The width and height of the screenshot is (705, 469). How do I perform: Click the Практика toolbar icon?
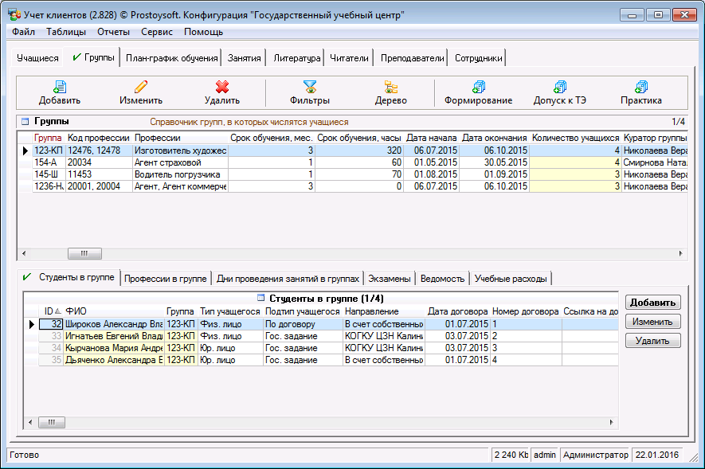pos(641,87)
